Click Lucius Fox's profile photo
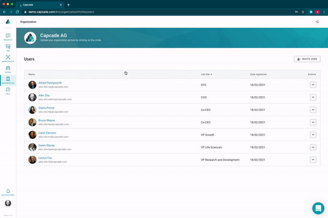Viewport: 328px width, 218px height. 32,160
